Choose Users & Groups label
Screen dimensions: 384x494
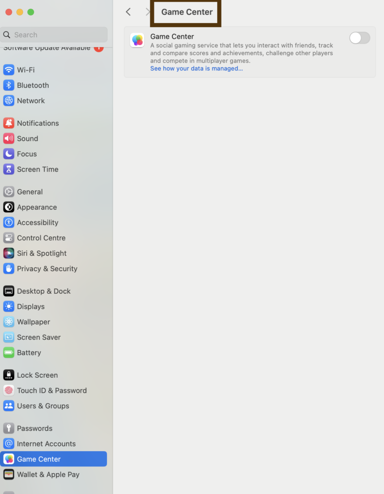coord(43,406)
